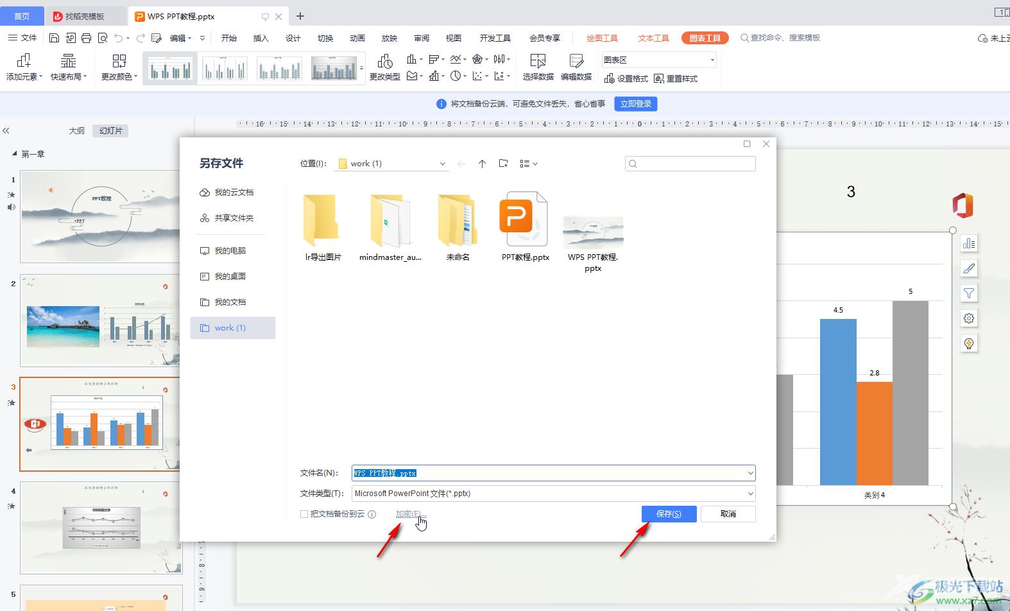Switch to 图表工具 ribbon tab
1010x611 pixels.
pyautogui.click(x=705, y=38)
